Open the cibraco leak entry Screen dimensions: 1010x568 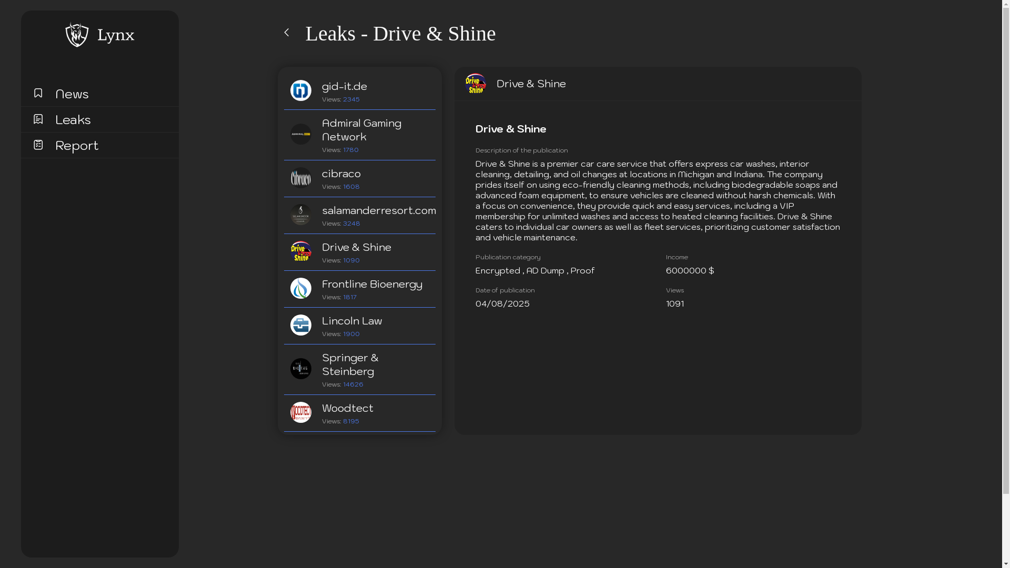click(341, 174)
